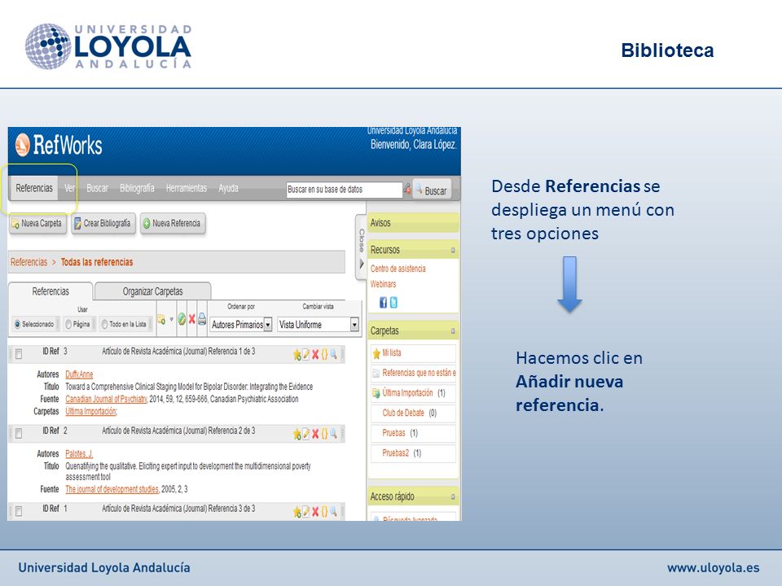View reference ID 1 with magnifier icon

coord(334,512)
